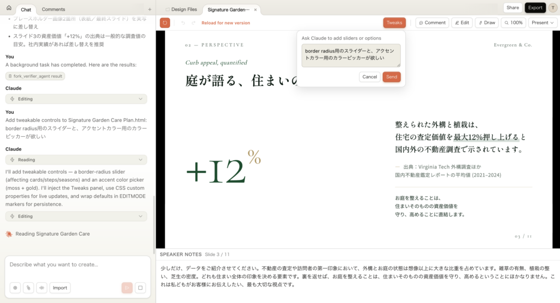Switch to the Comments tab

(53, 9)
